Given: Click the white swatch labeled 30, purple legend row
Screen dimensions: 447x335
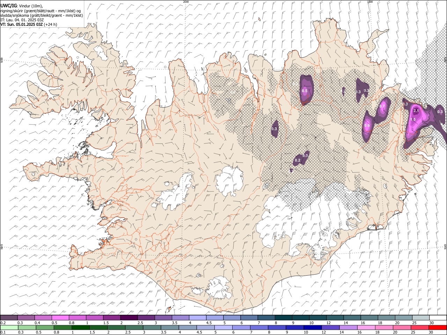Looking at the screenshot, I should point(437,318).
